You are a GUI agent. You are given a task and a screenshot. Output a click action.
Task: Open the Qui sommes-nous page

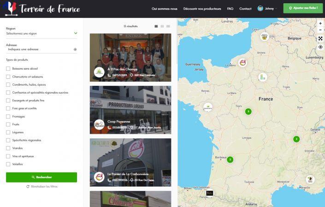pyautogui.click(x=165, y=8)
